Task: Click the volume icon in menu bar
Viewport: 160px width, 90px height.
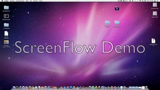Action: (143, 1)
